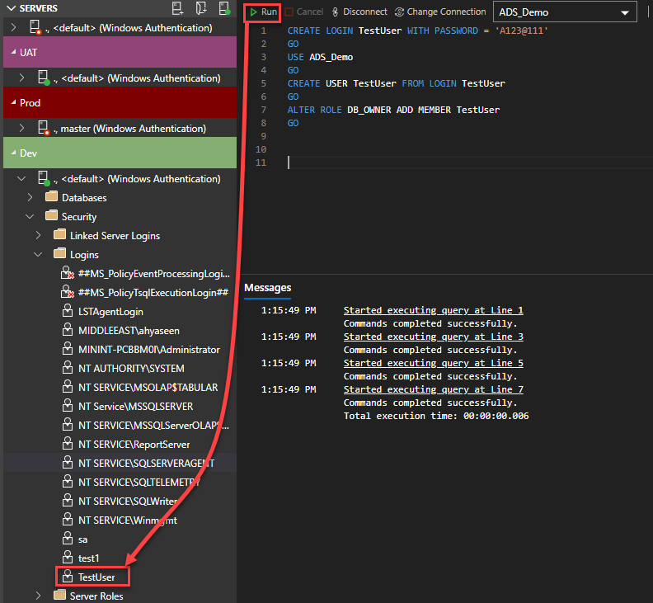The image size is (653, 603).
Task: Collapse the Security folder
Action: tap(31, 217)
